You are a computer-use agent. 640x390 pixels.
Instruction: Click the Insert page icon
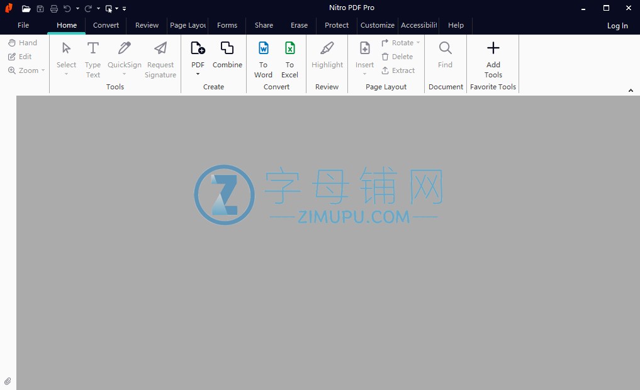tap(364, 48)
